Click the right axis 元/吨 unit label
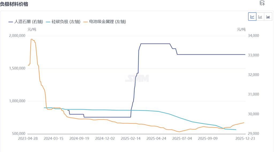 (241, 29)
